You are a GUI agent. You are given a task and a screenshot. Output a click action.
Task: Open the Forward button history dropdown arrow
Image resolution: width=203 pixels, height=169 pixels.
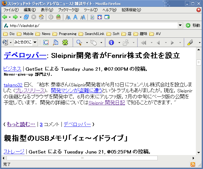[x=20, y=17]
